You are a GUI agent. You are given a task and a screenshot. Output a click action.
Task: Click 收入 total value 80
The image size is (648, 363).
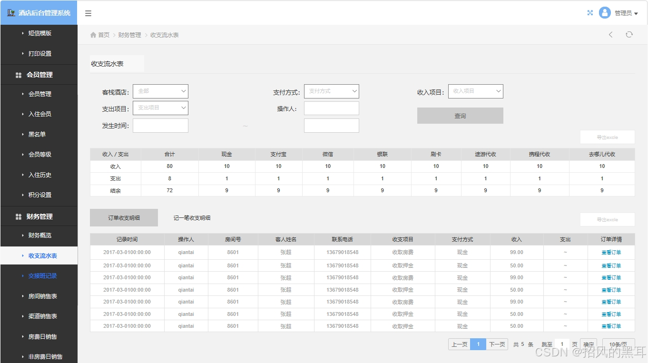pyautogui.click(x=170, y=167)
